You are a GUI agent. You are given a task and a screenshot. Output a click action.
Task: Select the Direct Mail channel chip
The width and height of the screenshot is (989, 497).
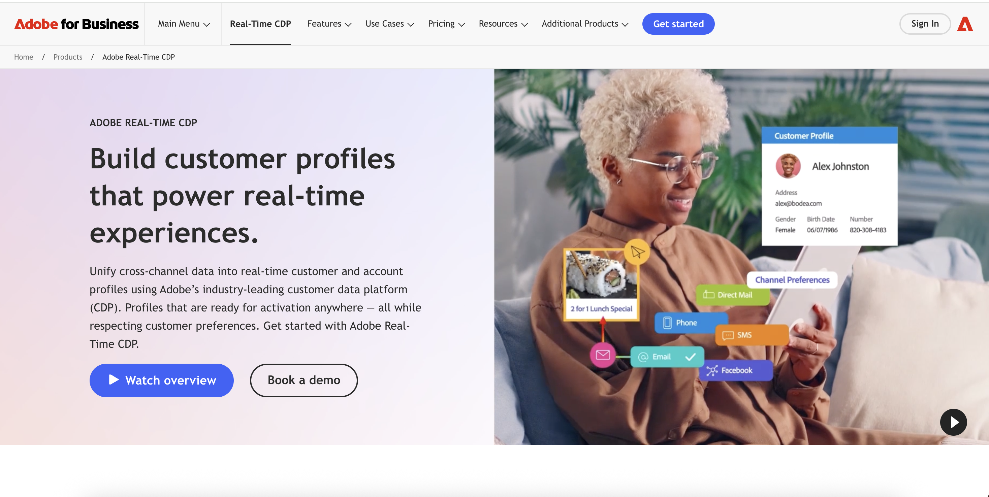pos(733,295)
